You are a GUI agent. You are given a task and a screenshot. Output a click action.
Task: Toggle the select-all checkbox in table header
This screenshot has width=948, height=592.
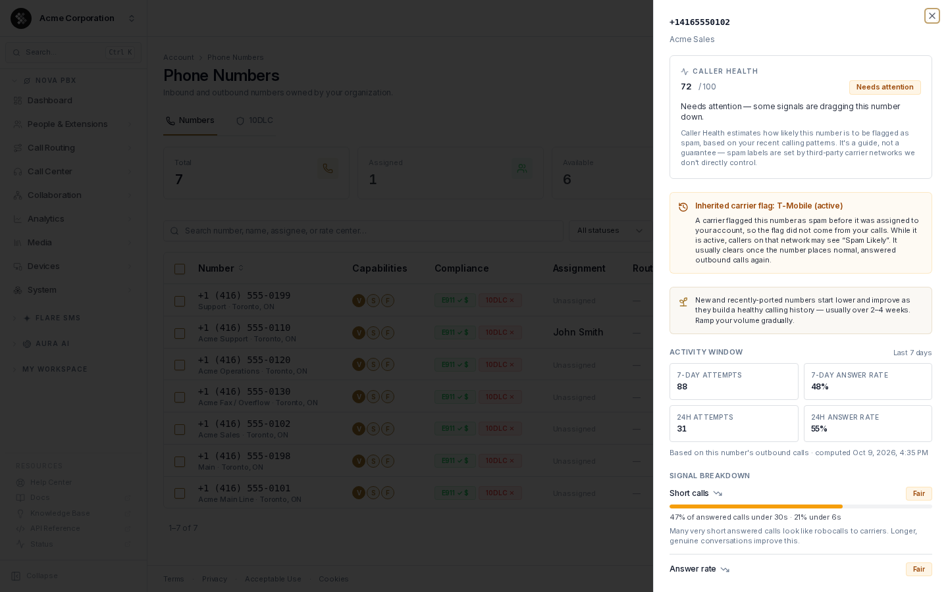180,269
